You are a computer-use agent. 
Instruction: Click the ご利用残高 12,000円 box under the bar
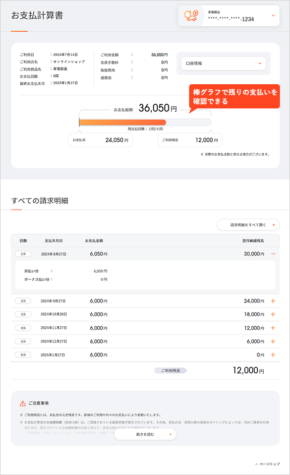click(x=190, y=140)
